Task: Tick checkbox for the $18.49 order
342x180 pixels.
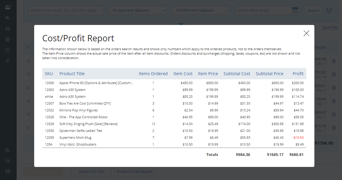Action: tap(29, 127)
